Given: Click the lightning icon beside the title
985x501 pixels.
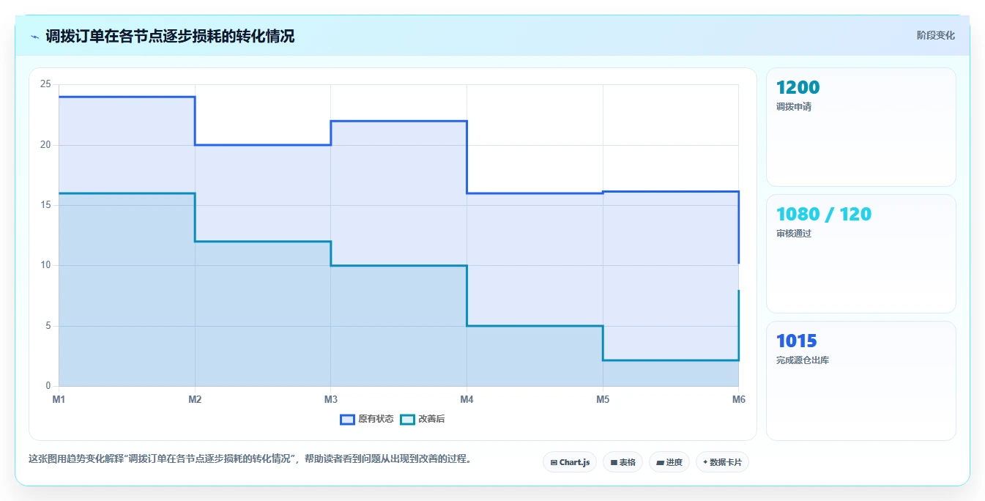Looking at the screenshot, I should pos(34,37).
